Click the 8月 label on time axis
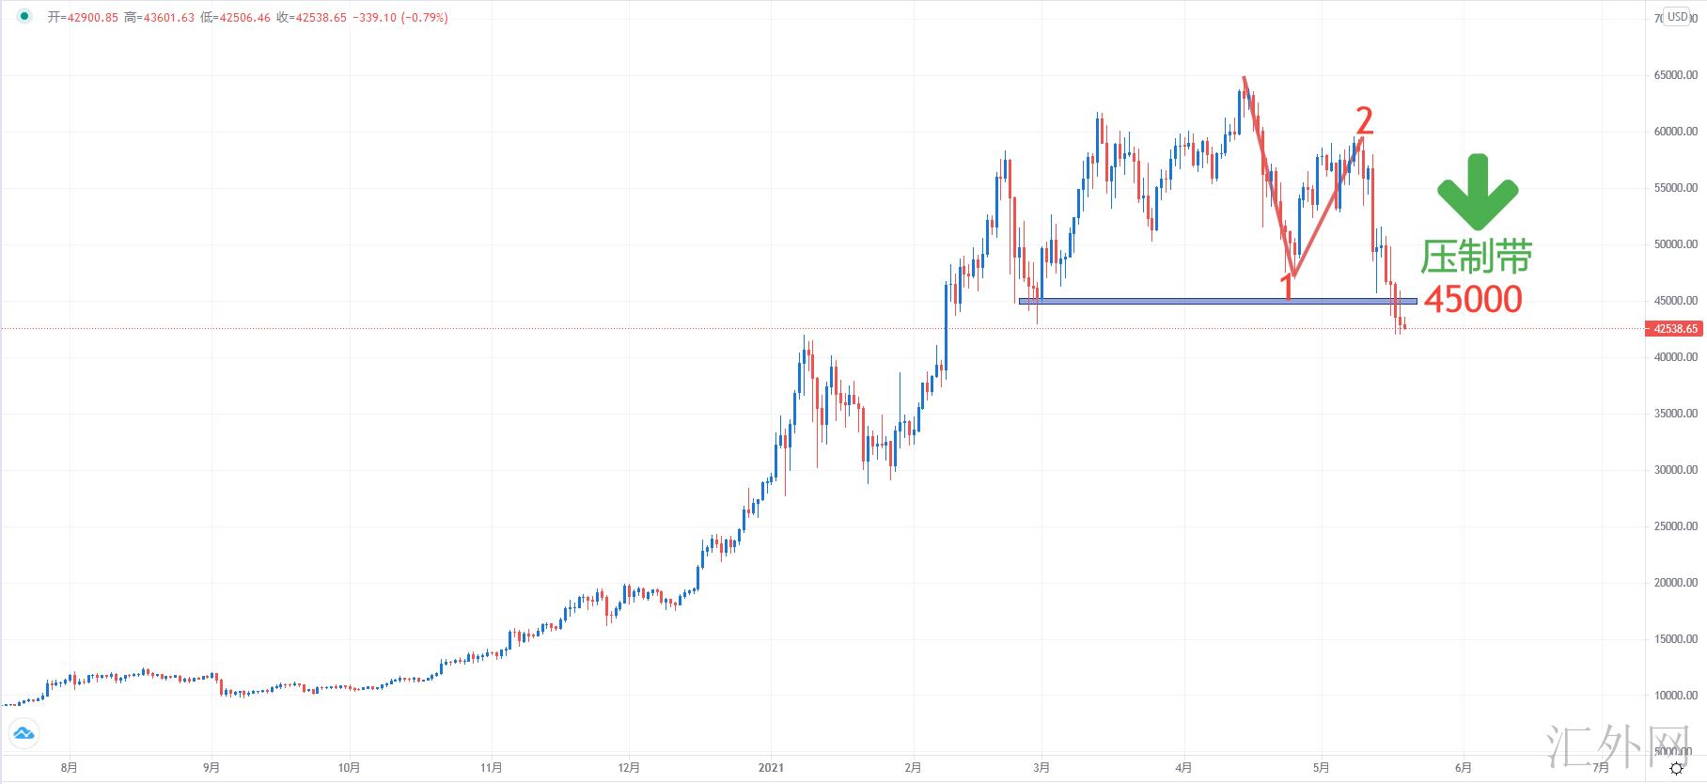 [x=69, y=768]
